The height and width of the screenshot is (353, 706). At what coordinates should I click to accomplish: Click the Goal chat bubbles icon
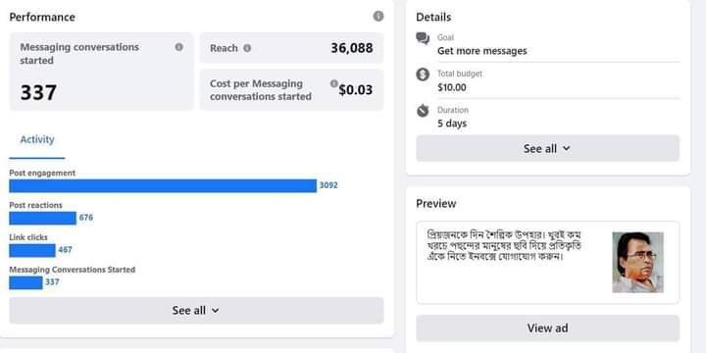pos(423,38)
